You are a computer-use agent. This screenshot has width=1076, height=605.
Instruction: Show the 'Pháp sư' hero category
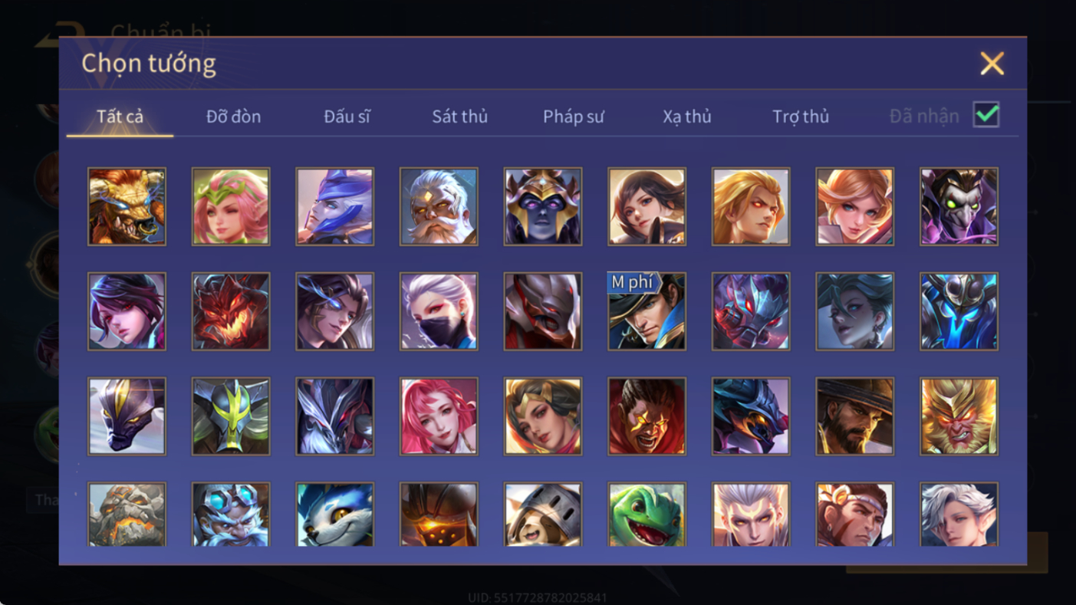pyautogui.click(x=574, y=117)
